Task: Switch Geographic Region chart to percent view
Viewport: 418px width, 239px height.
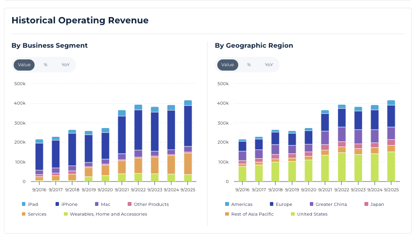Action: point(248,65)
